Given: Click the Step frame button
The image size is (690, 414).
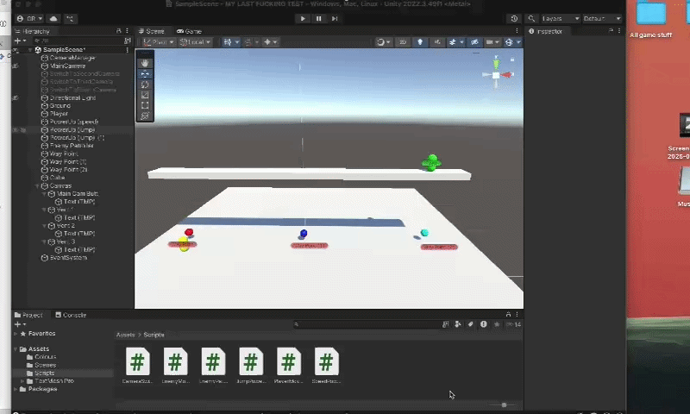Looking at the screenshot, I should pos(335,18).
